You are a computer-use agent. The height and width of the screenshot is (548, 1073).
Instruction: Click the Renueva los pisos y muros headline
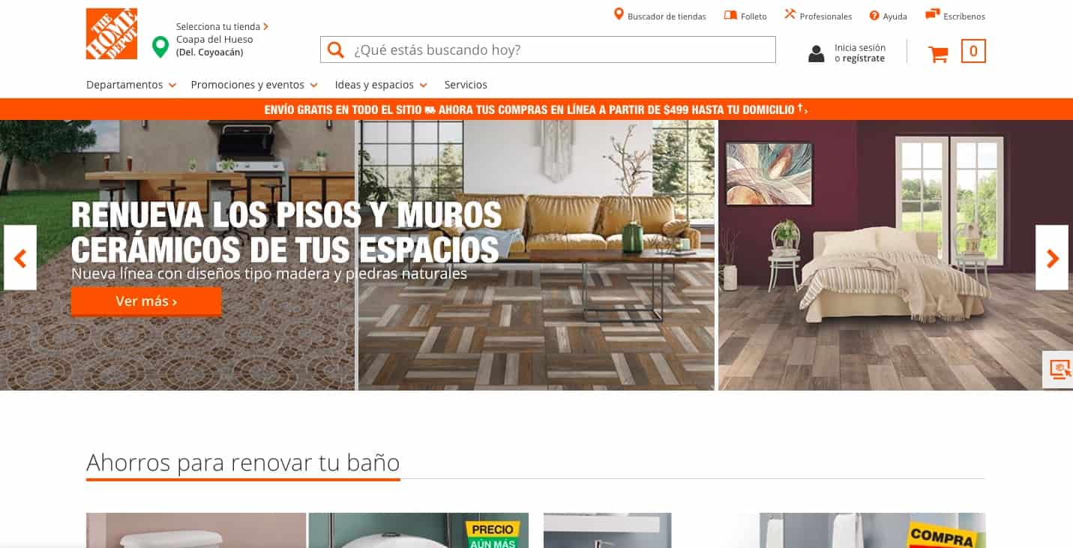(x=286, y=232)
